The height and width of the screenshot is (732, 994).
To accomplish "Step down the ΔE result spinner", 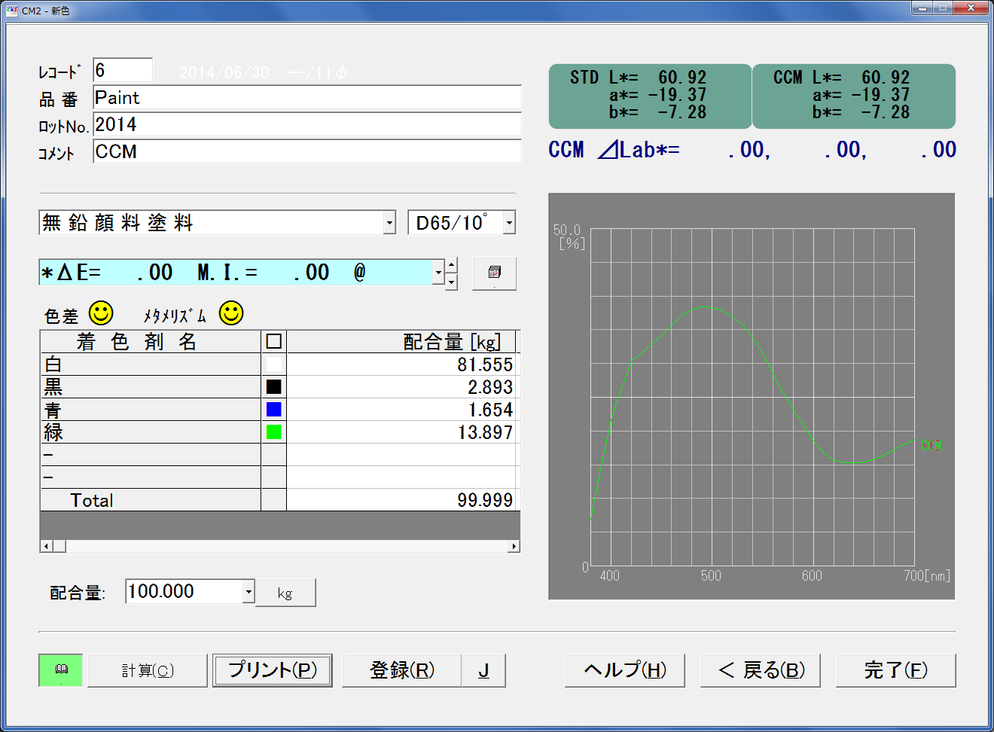I will point(451,282).
